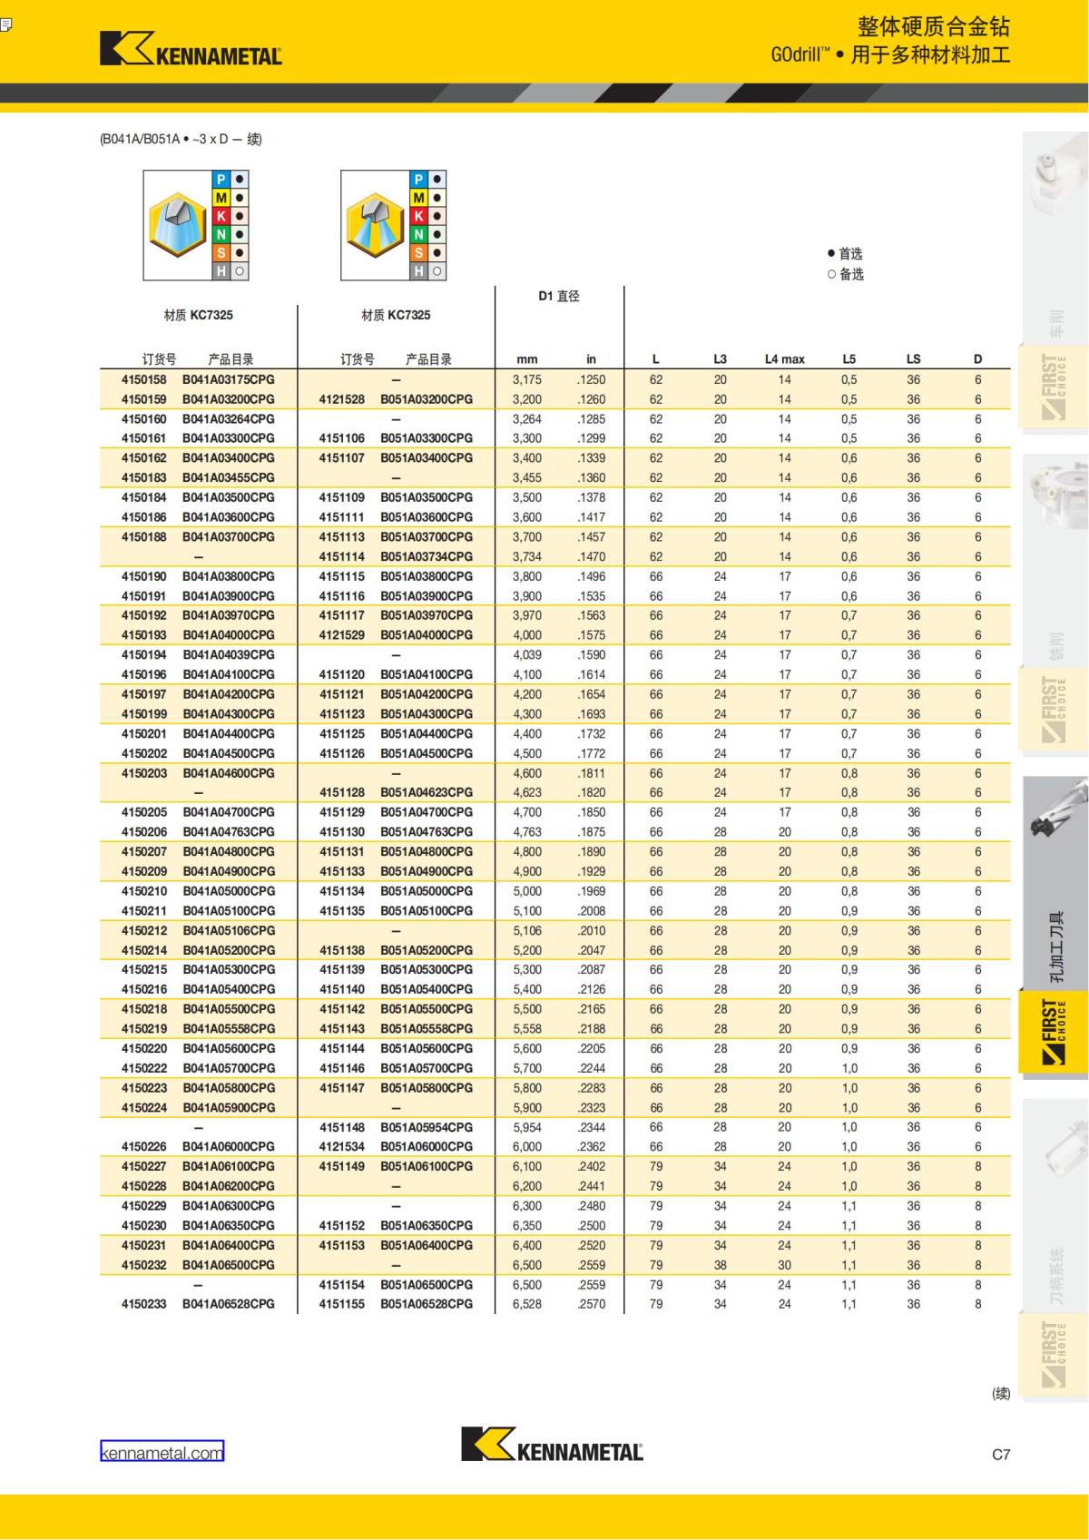Click order number 4121529

342,635
